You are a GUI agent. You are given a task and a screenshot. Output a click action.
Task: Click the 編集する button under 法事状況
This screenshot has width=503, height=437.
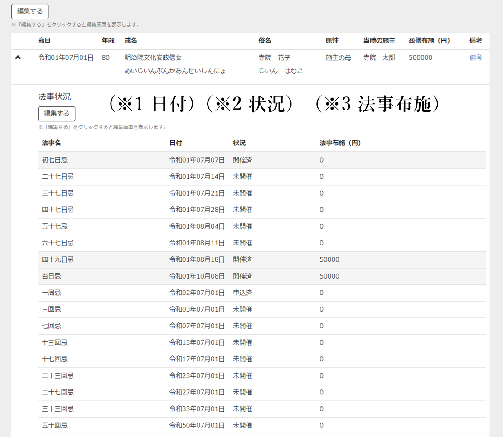pyautogui.click(x=57, y=114)
